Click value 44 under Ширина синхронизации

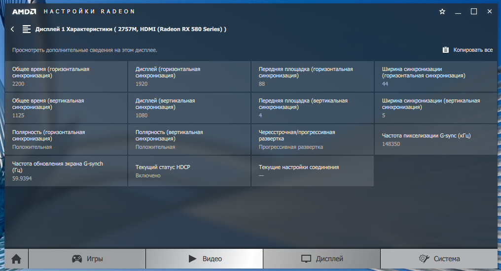[x=385, y=84]
